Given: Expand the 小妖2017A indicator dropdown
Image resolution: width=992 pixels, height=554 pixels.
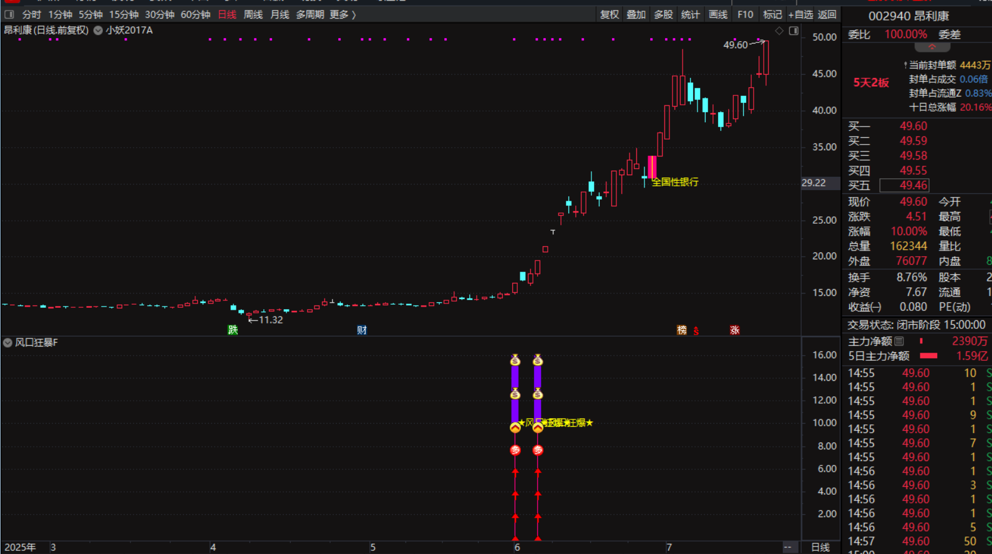Looking at the screenshot, I should click(98, 30).
